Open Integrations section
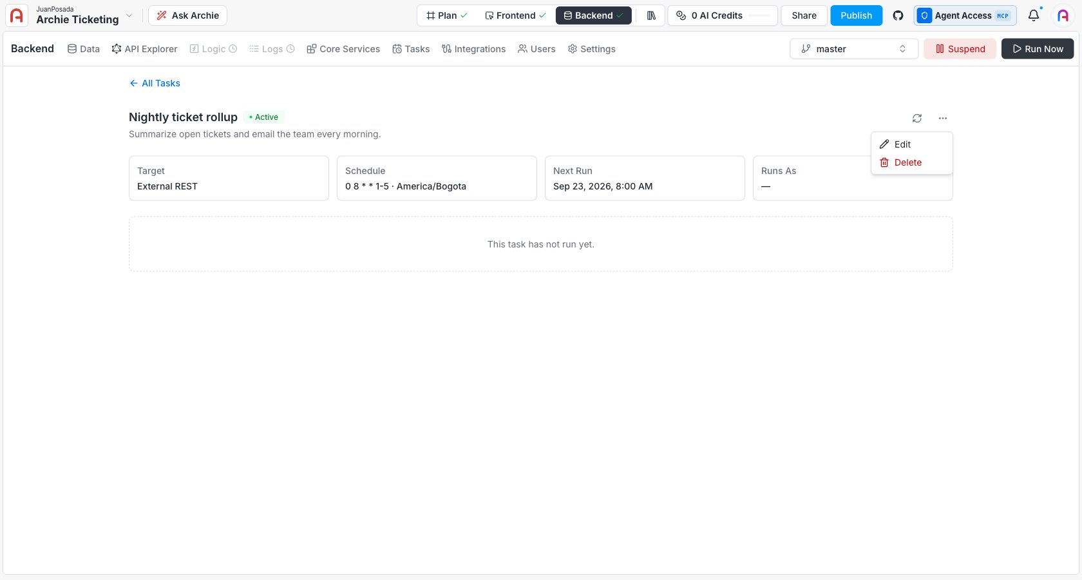Screen dimensions: 1082x580 pos(473,49)
